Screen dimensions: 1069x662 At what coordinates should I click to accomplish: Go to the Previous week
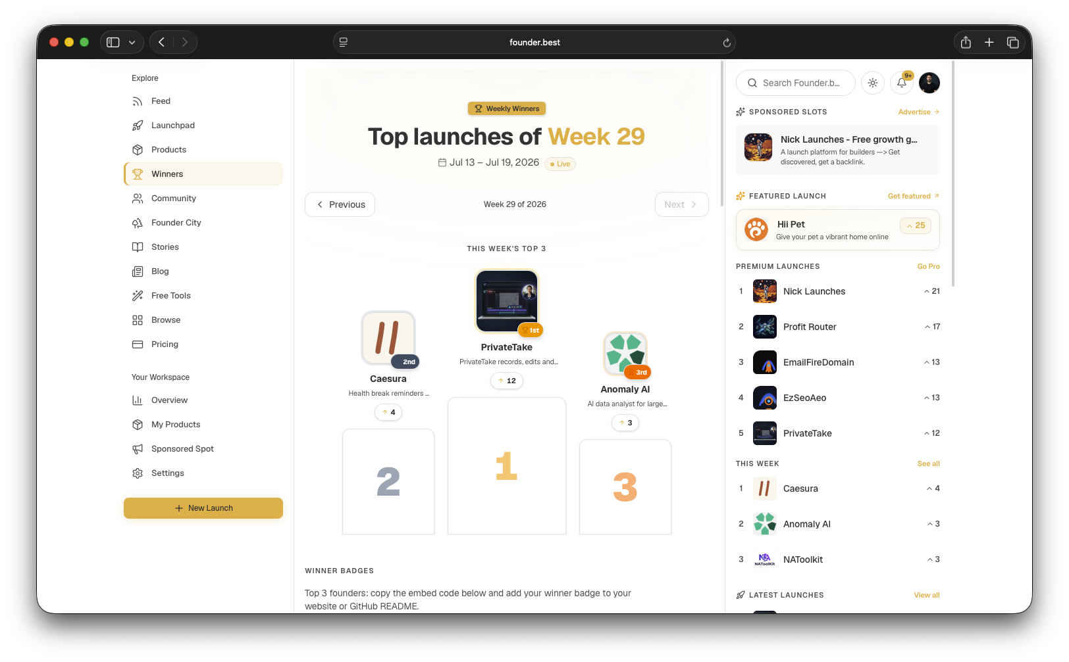pyautogui.click(x=340, y=204)
